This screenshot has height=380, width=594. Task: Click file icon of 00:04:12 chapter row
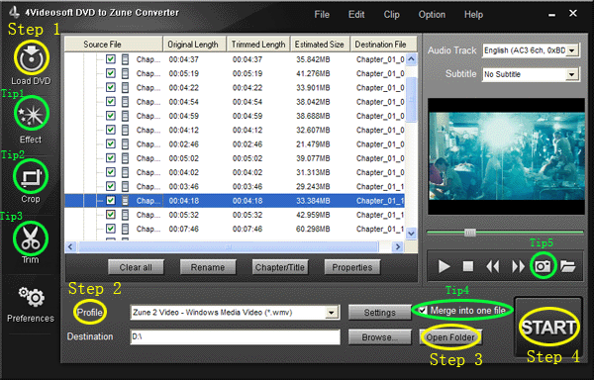(x=125, y=131)
